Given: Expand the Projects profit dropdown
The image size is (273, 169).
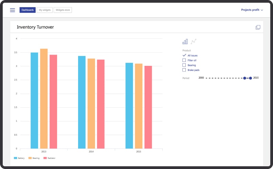Looking at the screenshot, I should click(252, 10).
